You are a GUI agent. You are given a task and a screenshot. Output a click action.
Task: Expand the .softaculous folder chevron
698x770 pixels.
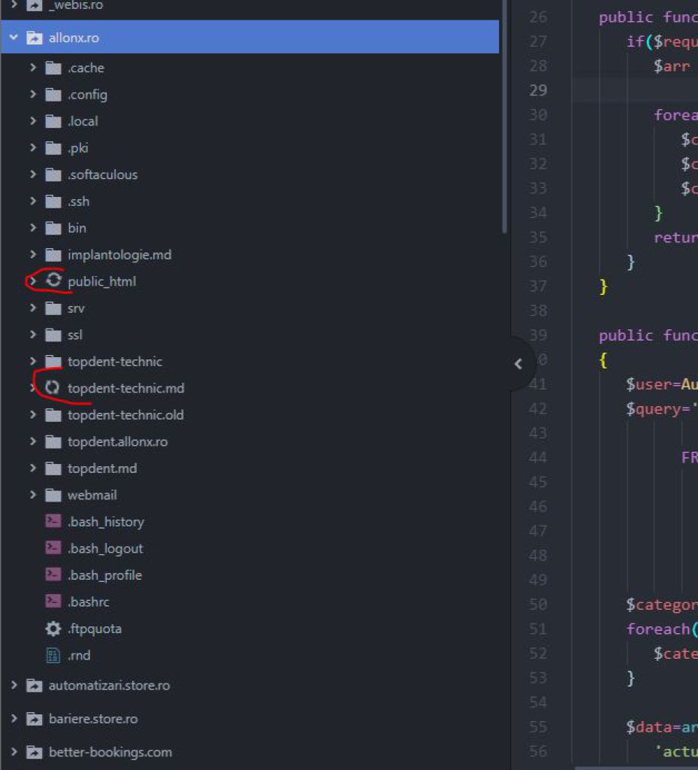[33, 174]
